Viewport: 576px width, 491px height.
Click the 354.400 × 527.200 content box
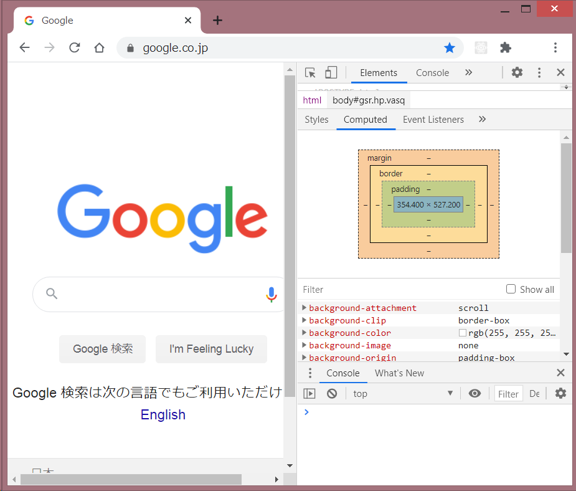(x=428, y=205)
